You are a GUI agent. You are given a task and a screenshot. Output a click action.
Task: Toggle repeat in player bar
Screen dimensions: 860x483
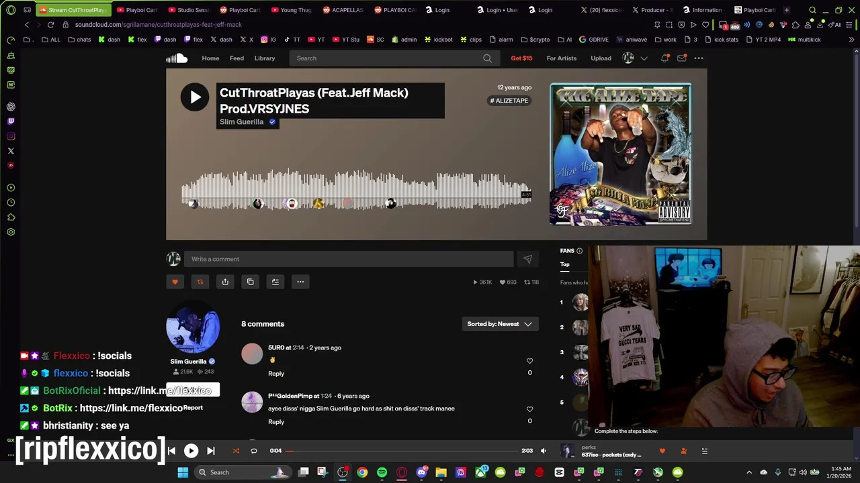[254, 451]
